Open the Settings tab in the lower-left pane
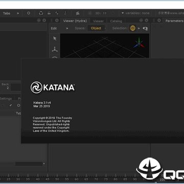Screen dimensions: 184x184 coord(6,99)
